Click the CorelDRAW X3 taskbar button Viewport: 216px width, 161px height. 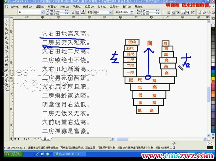click(69, 154)
